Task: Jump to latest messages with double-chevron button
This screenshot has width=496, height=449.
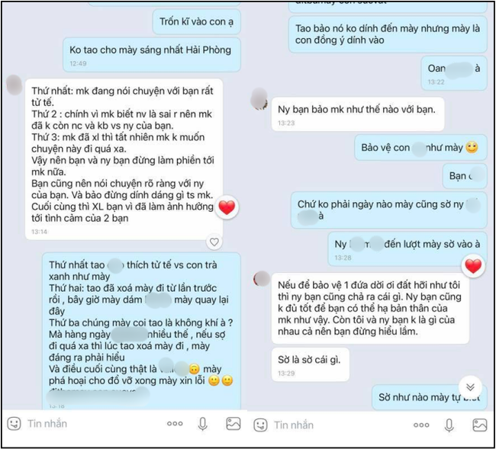Action: [x=470, y=386]
